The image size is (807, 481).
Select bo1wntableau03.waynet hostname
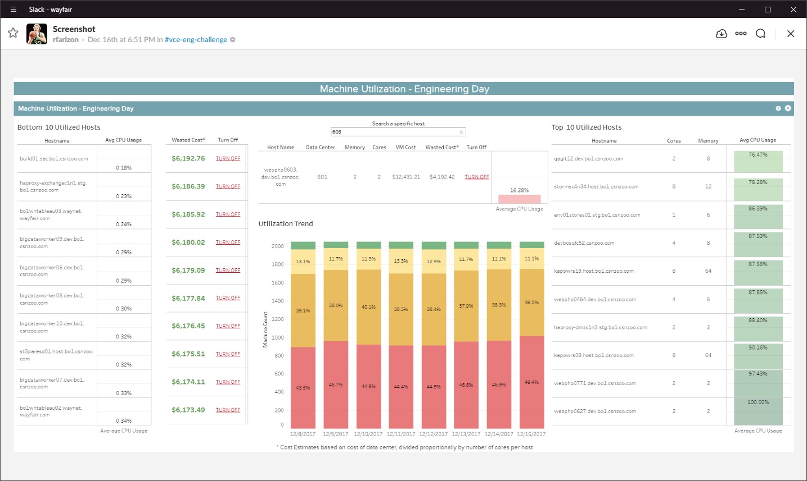click(51, 215)
